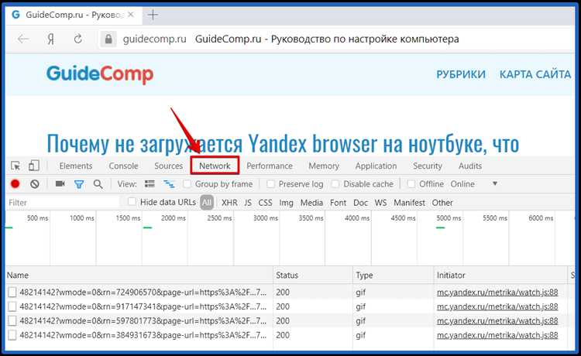Viewport: 581px width, 356px height.
Task: Filter requests by JS
Action: pos(248,203)
